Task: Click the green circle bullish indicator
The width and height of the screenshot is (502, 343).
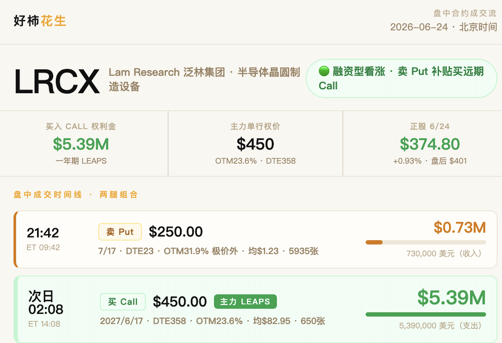Action: [324, 71]
